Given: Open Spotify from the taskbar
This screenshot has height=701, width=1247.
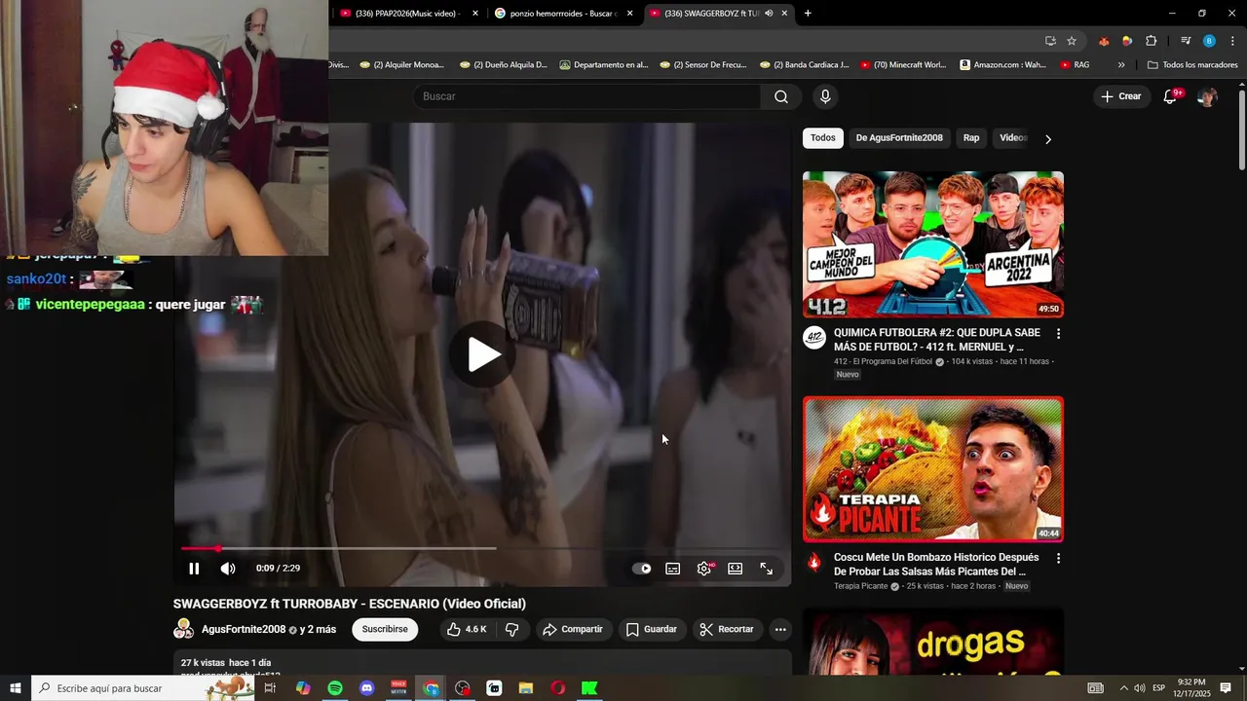Looking at the screenshot, I should [335, 688].
